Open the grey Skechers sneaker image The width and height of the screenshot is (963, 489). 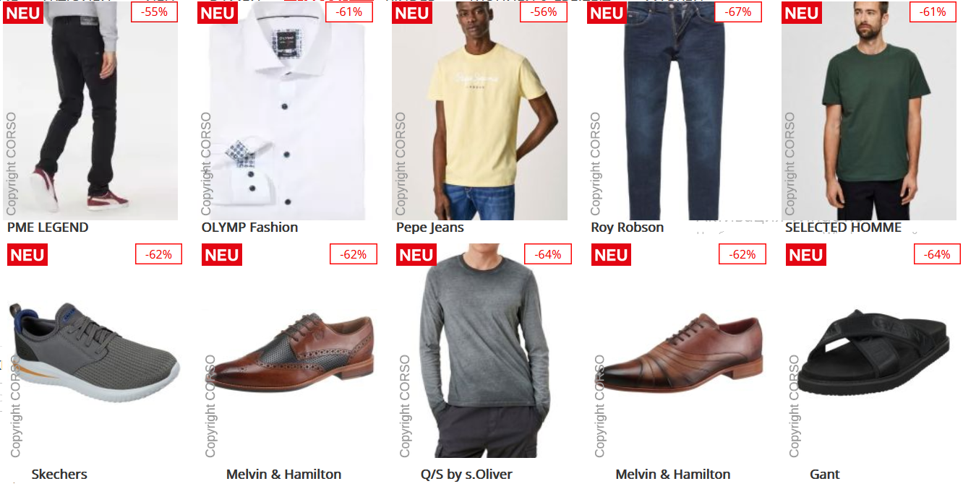point(94,352)
